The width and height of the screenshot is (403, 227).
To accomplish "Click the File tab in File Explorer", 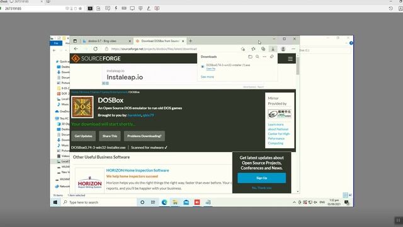I will (x=56, y=44).
